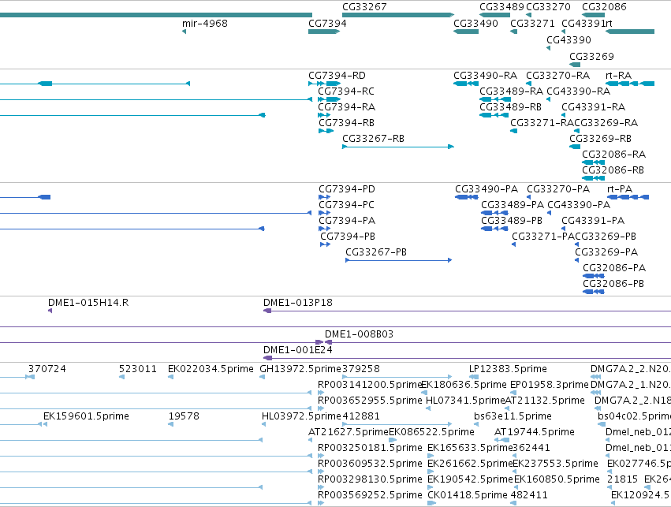The image size is (671, 507).
Task: Select the DME1-015H14.R clone label
Action: pyautogui.click(x=88, y=303)
